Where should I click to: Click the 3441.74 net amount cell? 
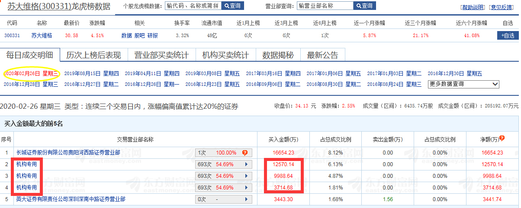point(493,199)
